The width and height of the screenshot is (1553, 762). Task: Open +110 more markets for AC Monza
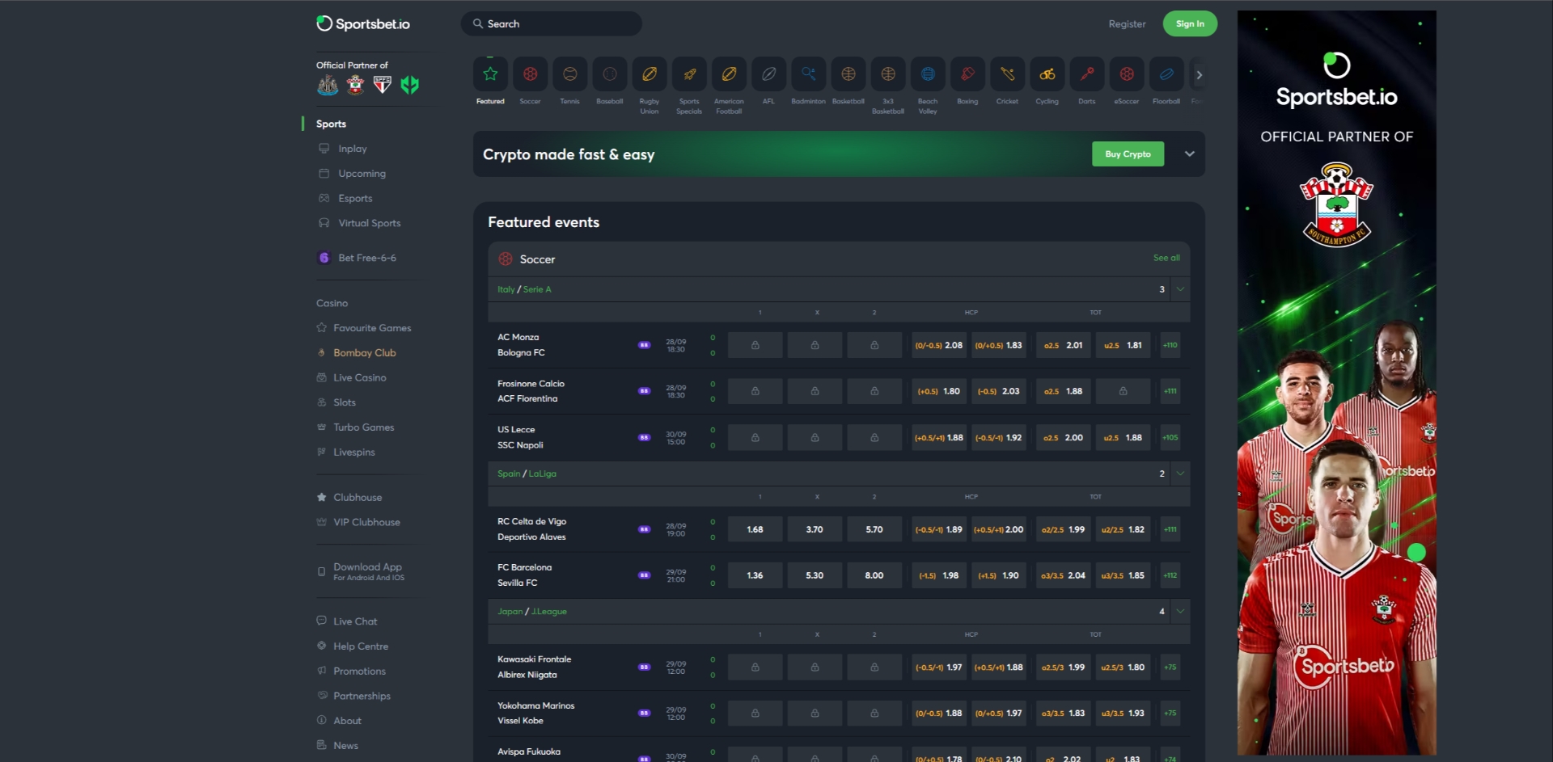[x=1170, y=345]
